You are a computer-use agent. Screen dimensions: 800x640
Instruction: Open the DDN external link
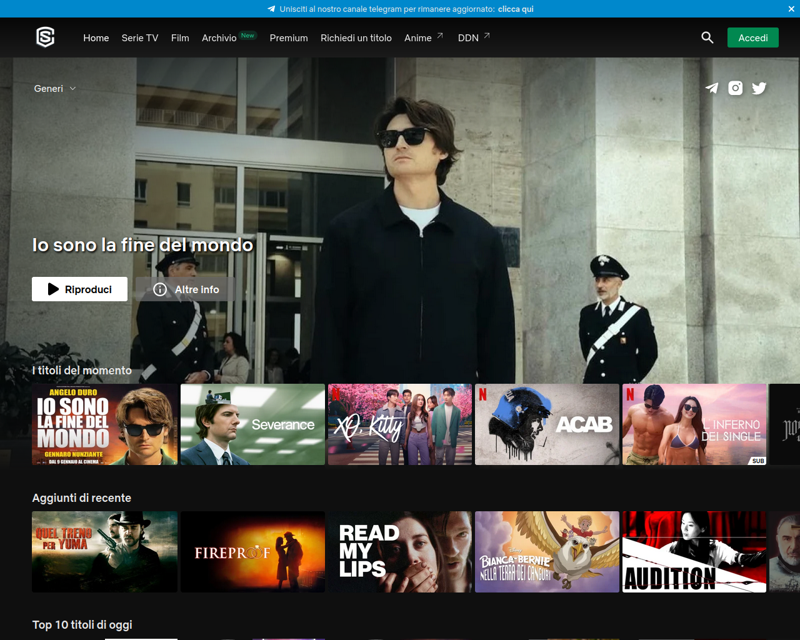(x=474, y=37)
